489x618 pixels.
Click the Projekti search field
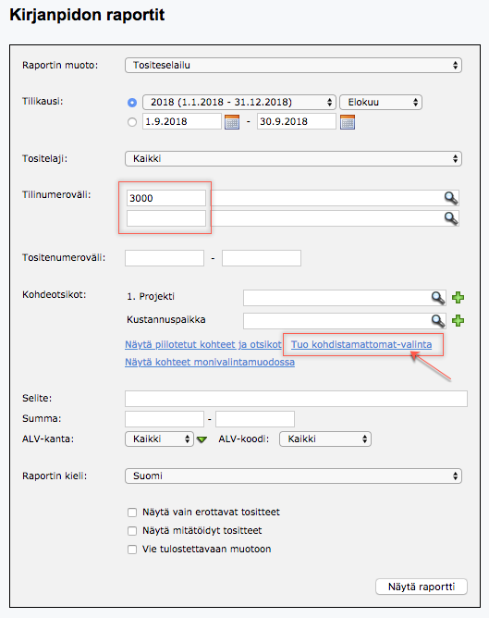[345, 298]
